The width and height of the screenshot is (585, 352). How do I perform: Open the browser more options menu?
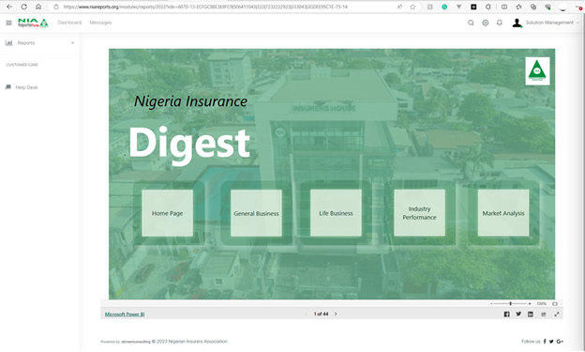pos(579,8)
